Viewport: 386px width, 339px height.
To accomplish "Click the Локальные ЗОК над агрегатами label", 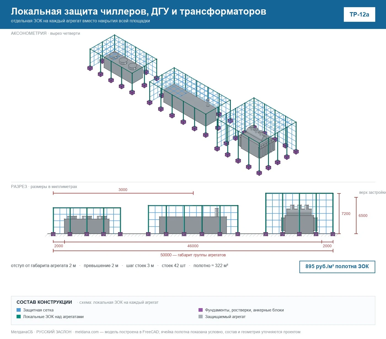I will point(53,317).
